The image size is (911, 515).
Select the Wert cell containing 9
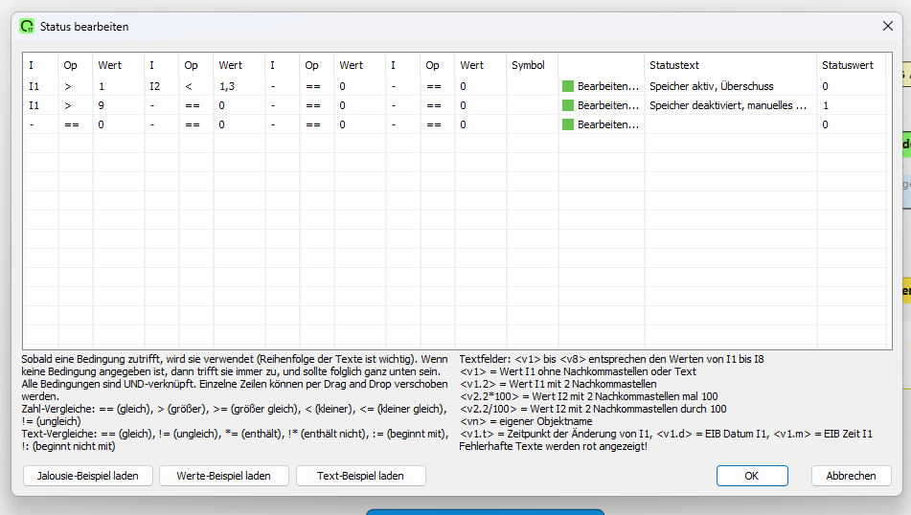coord(118,105)
